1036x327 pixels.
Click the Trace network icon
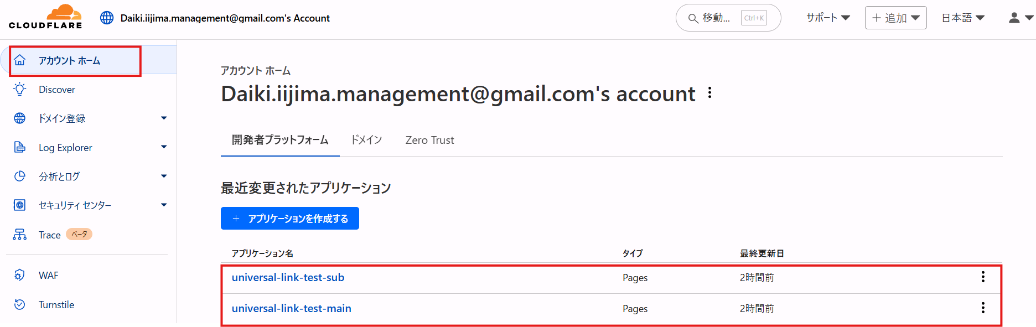tap(20, 235)
